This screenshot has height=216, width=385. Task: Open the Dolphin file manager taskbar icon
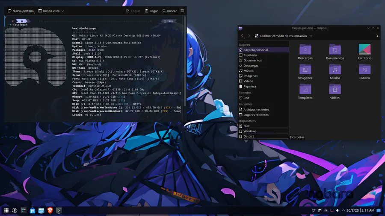pyautogui.click(x=41, y=210)
